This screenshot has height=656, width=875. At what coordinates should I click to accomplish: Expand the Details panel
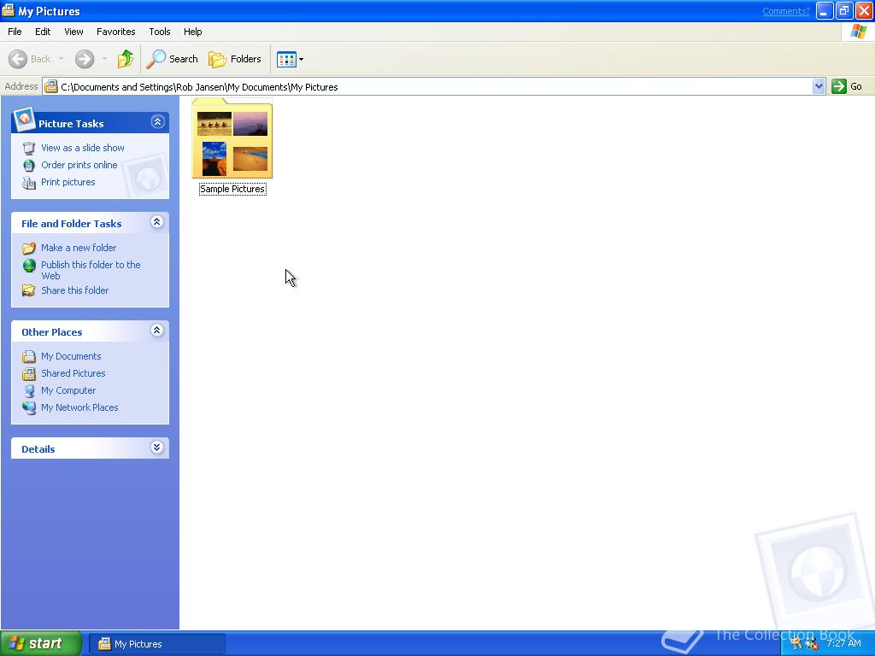pyautogui.click(x=157, y=448)
